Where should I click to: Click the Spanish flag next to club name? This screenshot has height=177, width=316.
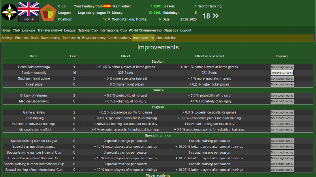coord(107,6)
